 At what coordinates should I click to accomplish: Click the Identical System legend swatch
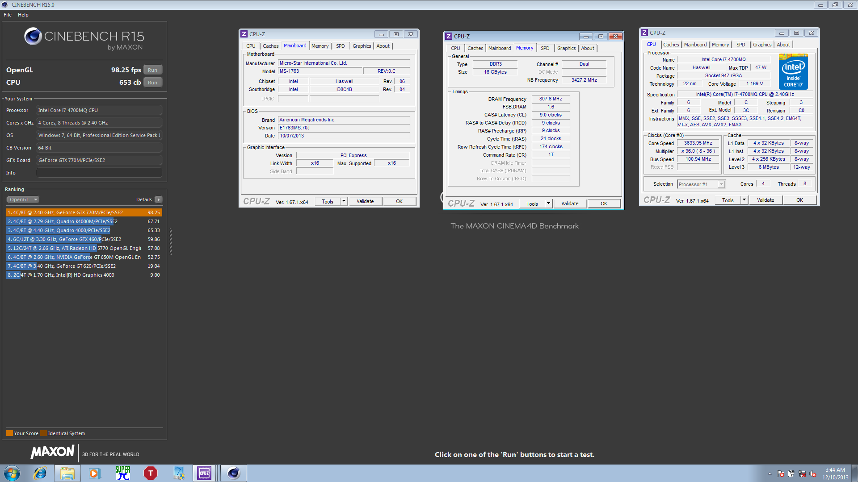[43, 433]
